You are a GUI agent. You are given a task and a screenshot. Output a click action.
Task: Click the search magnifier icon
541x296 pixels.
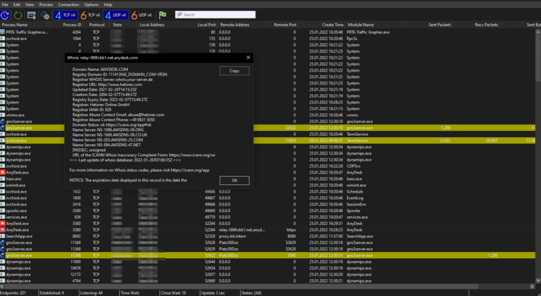pyautogui.click(x=181, y=14)
